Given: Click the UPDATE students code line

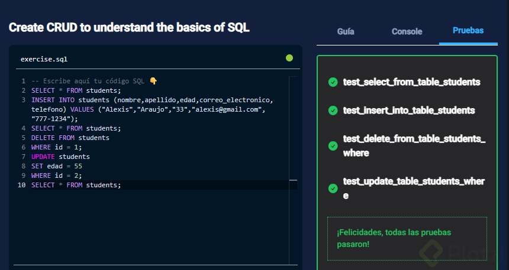Looking at the screenshot, I should point(60,157).
